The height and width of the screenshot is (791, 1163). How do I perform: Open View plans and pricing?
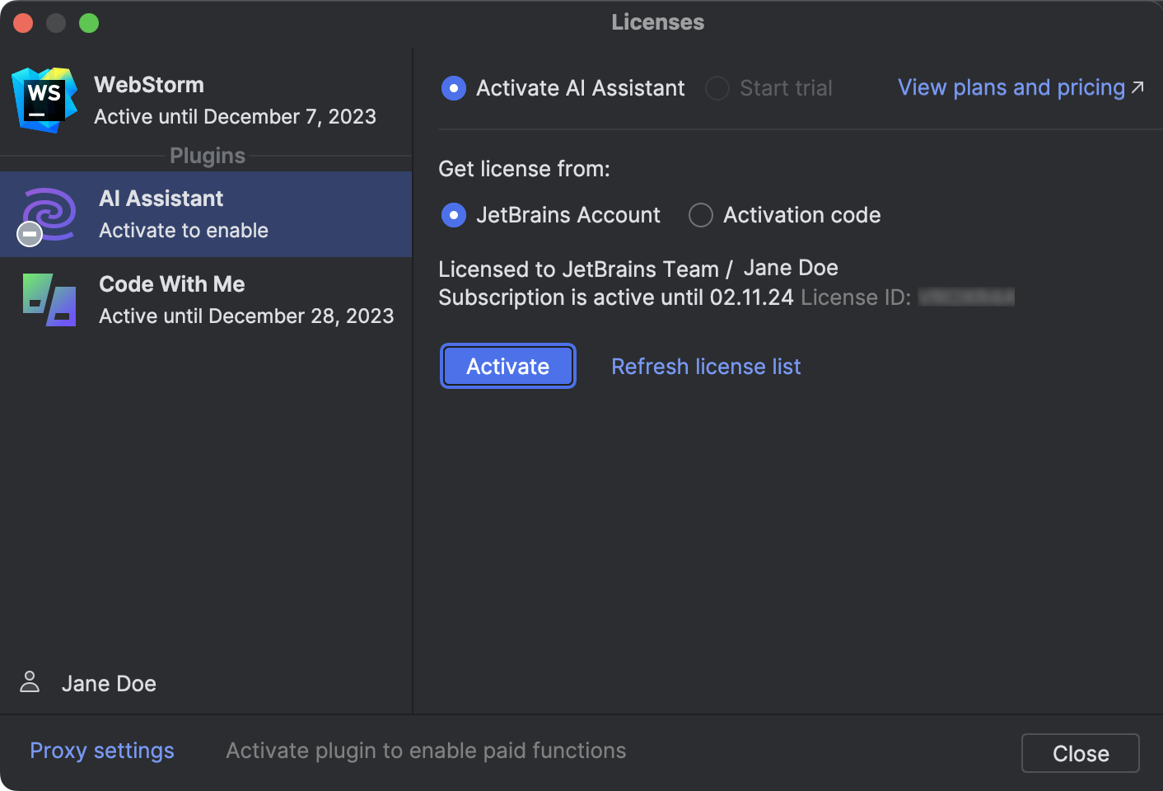(x=1011, y=87)
